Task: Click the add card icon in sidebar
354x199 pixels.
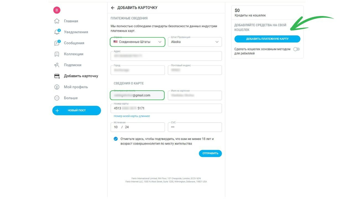Action: point(57,76)
